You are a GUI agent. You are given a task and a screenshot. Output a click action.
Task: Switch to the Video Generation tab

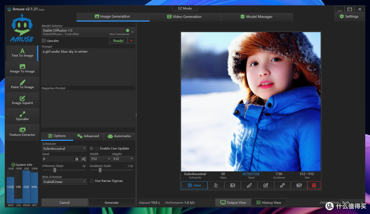184,17
